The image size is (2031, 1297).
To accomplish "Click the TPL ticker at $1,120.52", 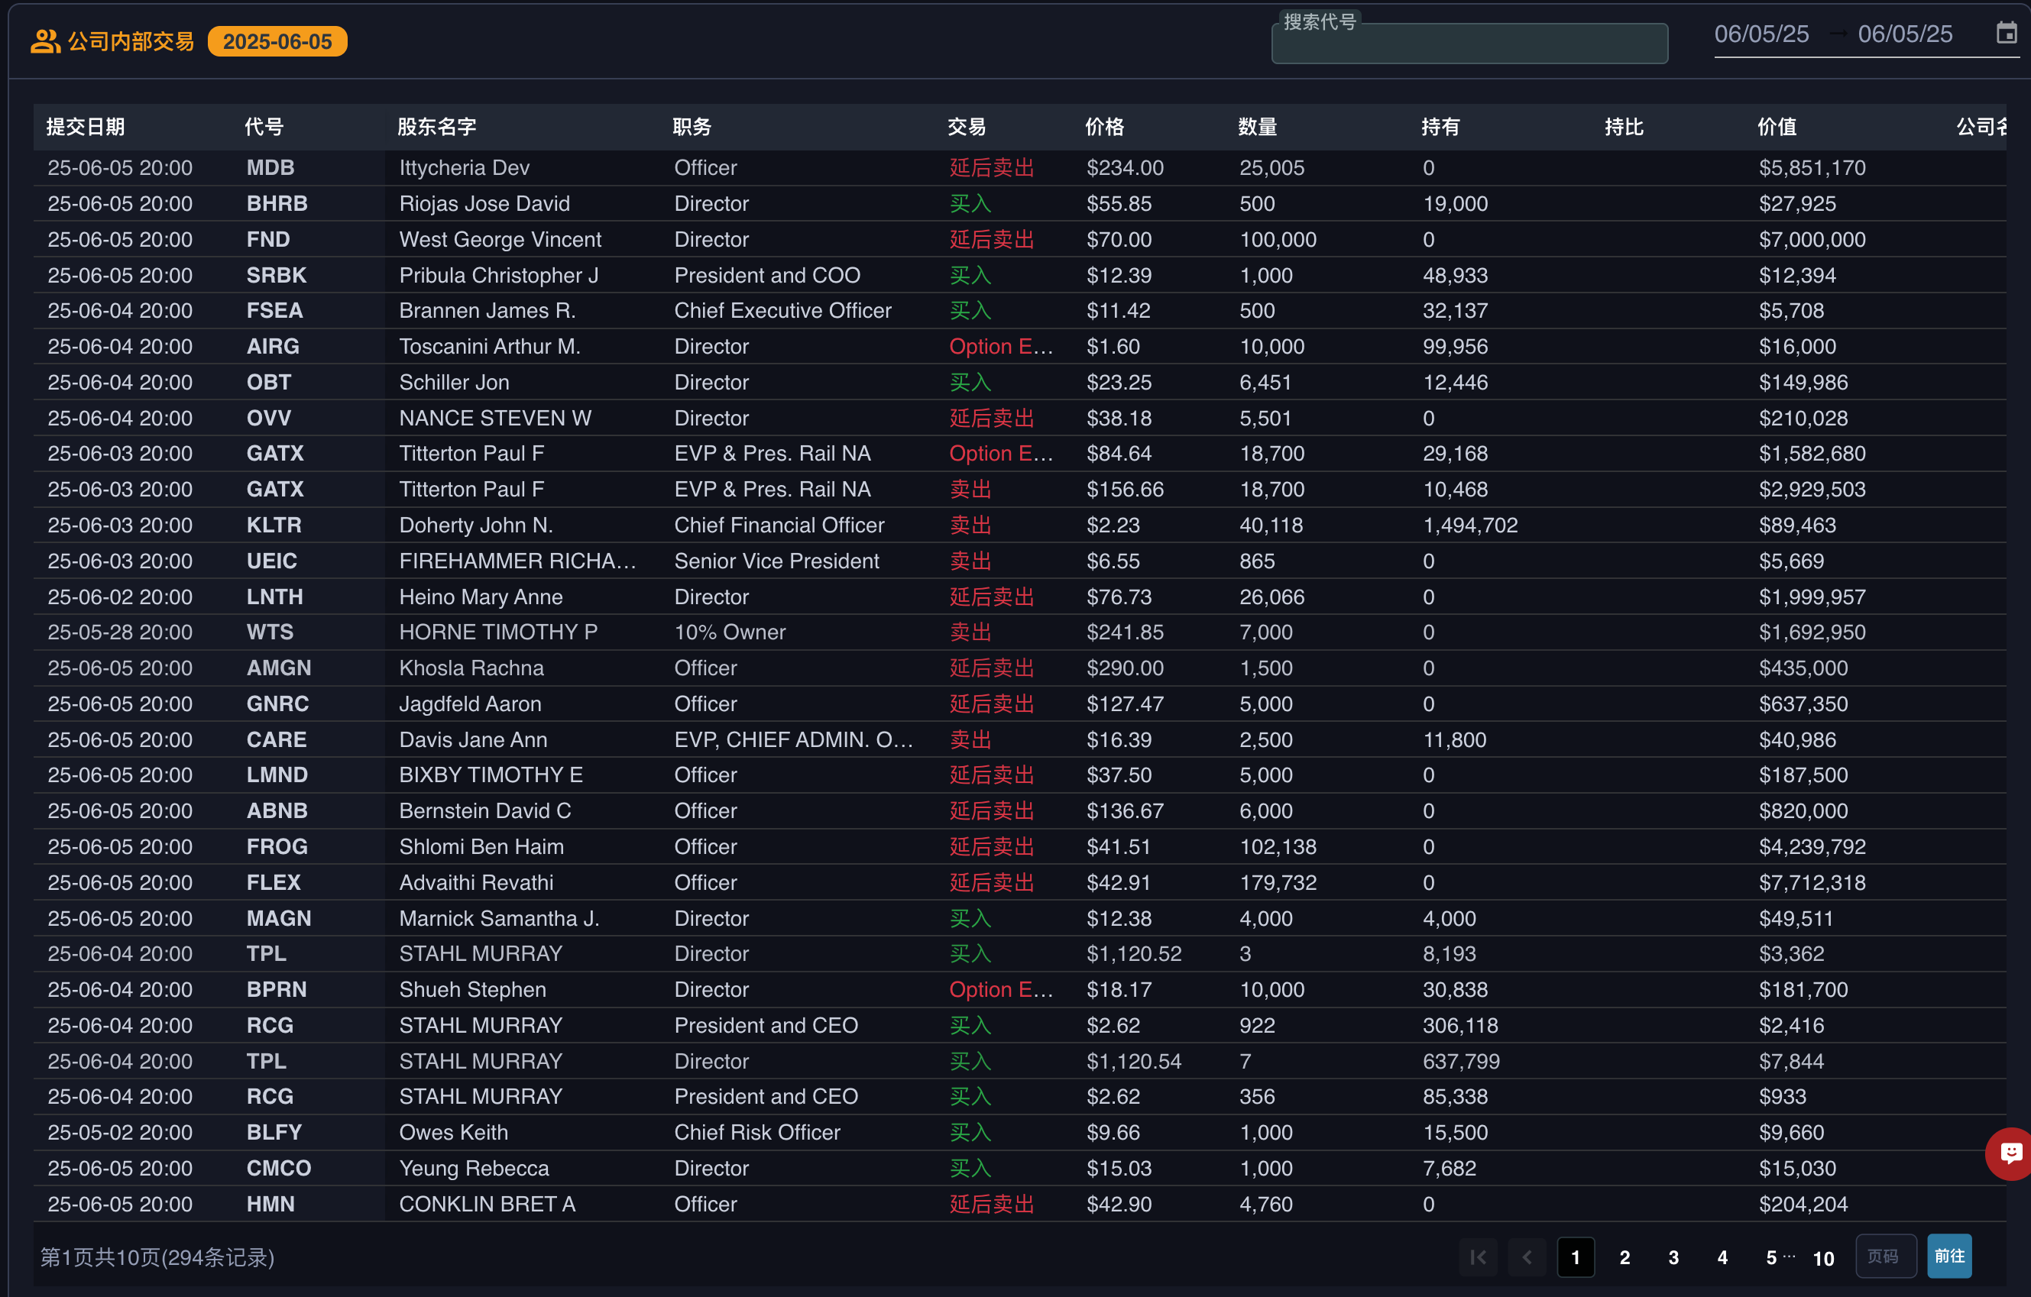I will 266,954.
